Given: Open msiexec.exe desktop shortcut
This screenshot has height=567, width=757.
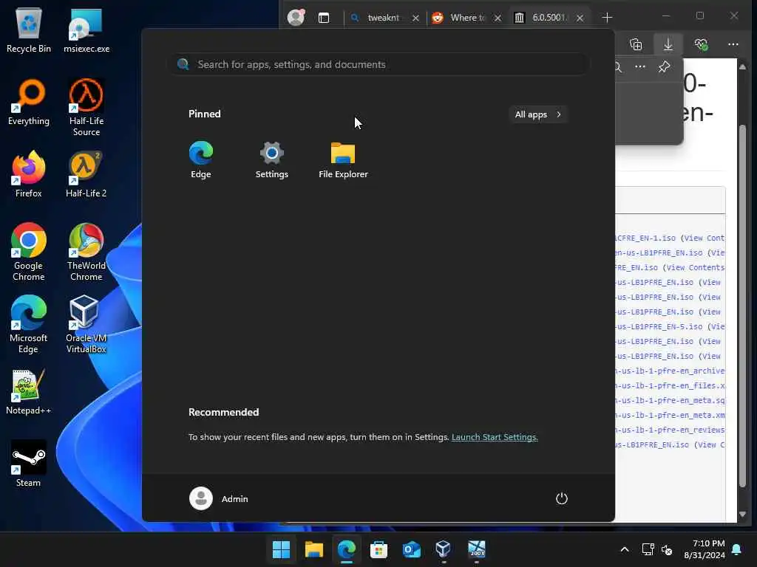Looking at the screenshot, I should coord(86,30).
